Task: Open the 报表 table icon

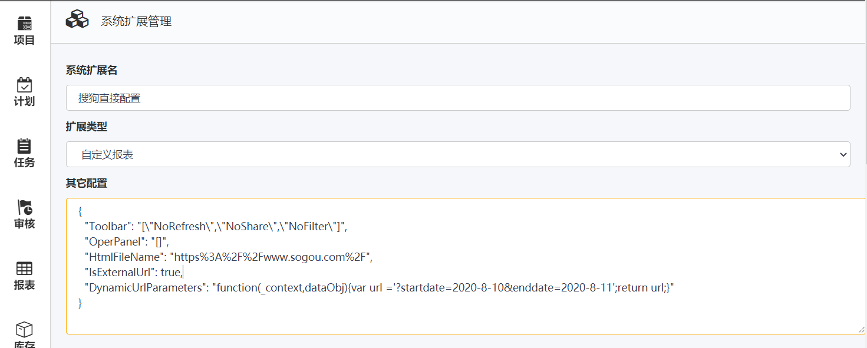Action: pos(24,269)
